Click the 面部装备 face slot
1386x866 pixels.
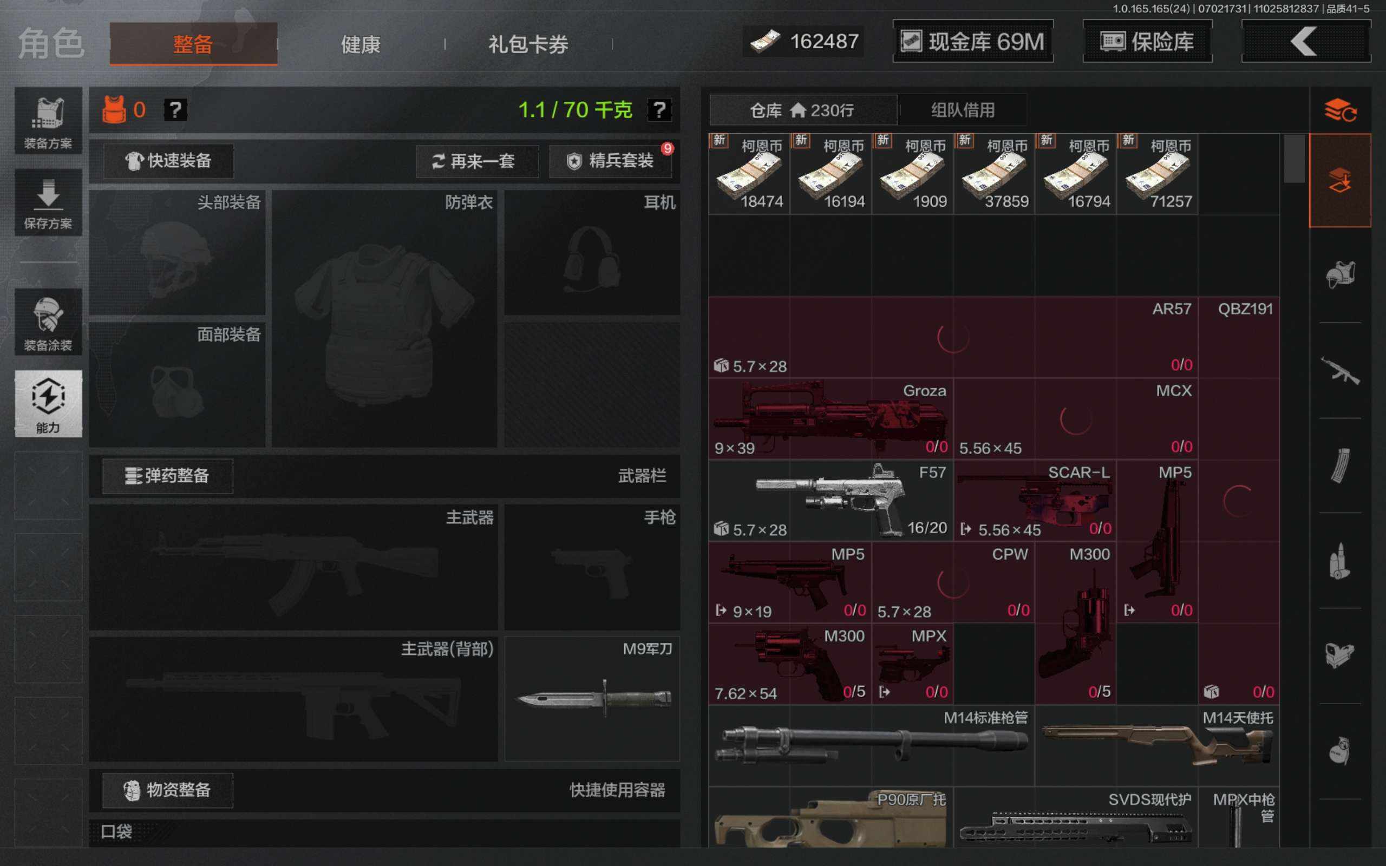pyautogui.click(x=177, y=384)
